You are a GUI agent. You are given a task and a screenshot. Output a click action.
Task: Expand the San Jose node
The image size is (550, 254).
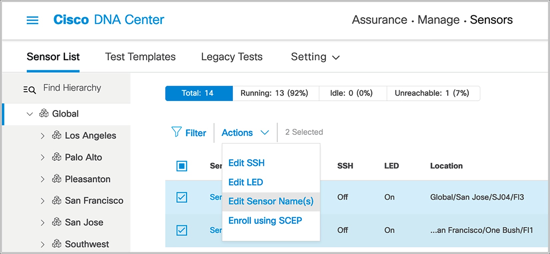tap(42, 223)
